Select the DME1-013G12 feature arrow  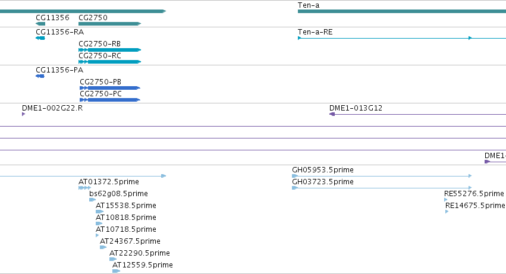tap(417, 114)
